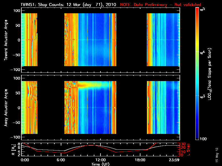
Task: Click the 0:00 time tick label
Action: point(25,160)
